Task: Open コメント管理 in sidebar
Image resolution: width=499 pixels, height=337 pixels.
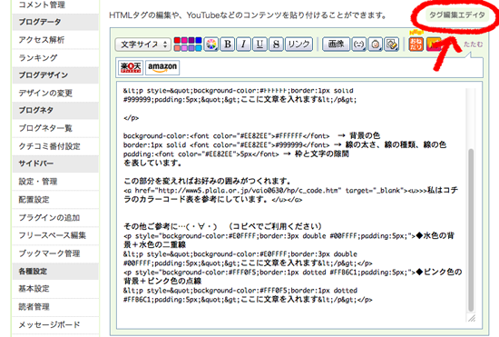Action: click(x=55, y=5)
